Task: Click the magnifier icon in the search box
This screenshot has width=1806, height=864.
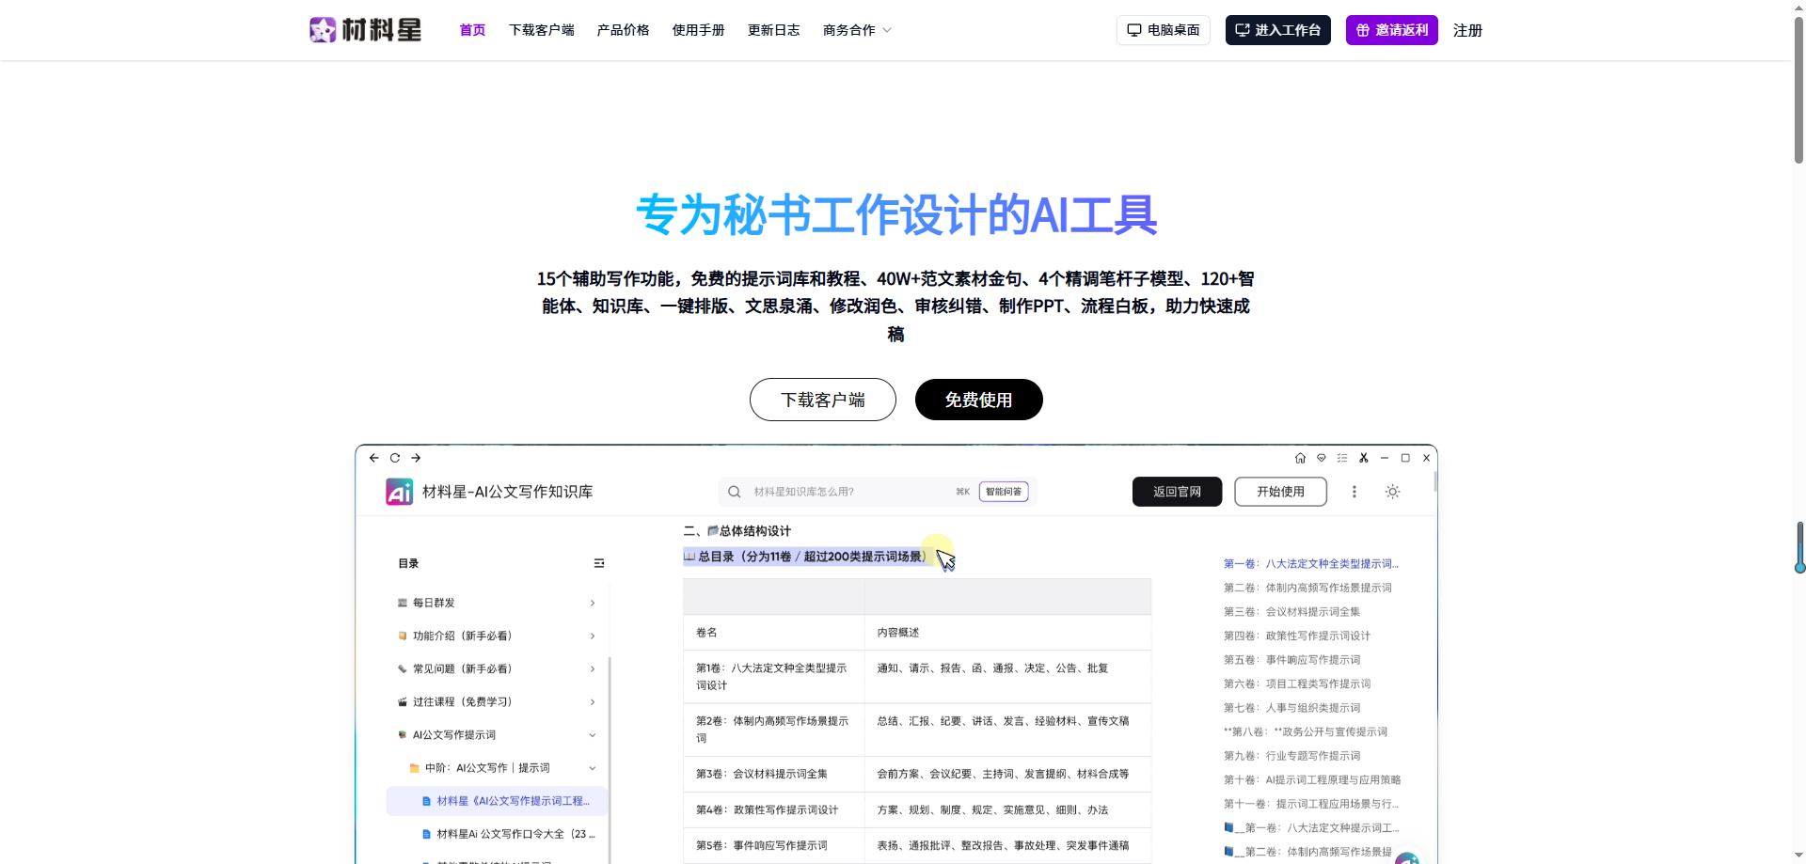Action: pyautogui.click(x=735, y=492)
